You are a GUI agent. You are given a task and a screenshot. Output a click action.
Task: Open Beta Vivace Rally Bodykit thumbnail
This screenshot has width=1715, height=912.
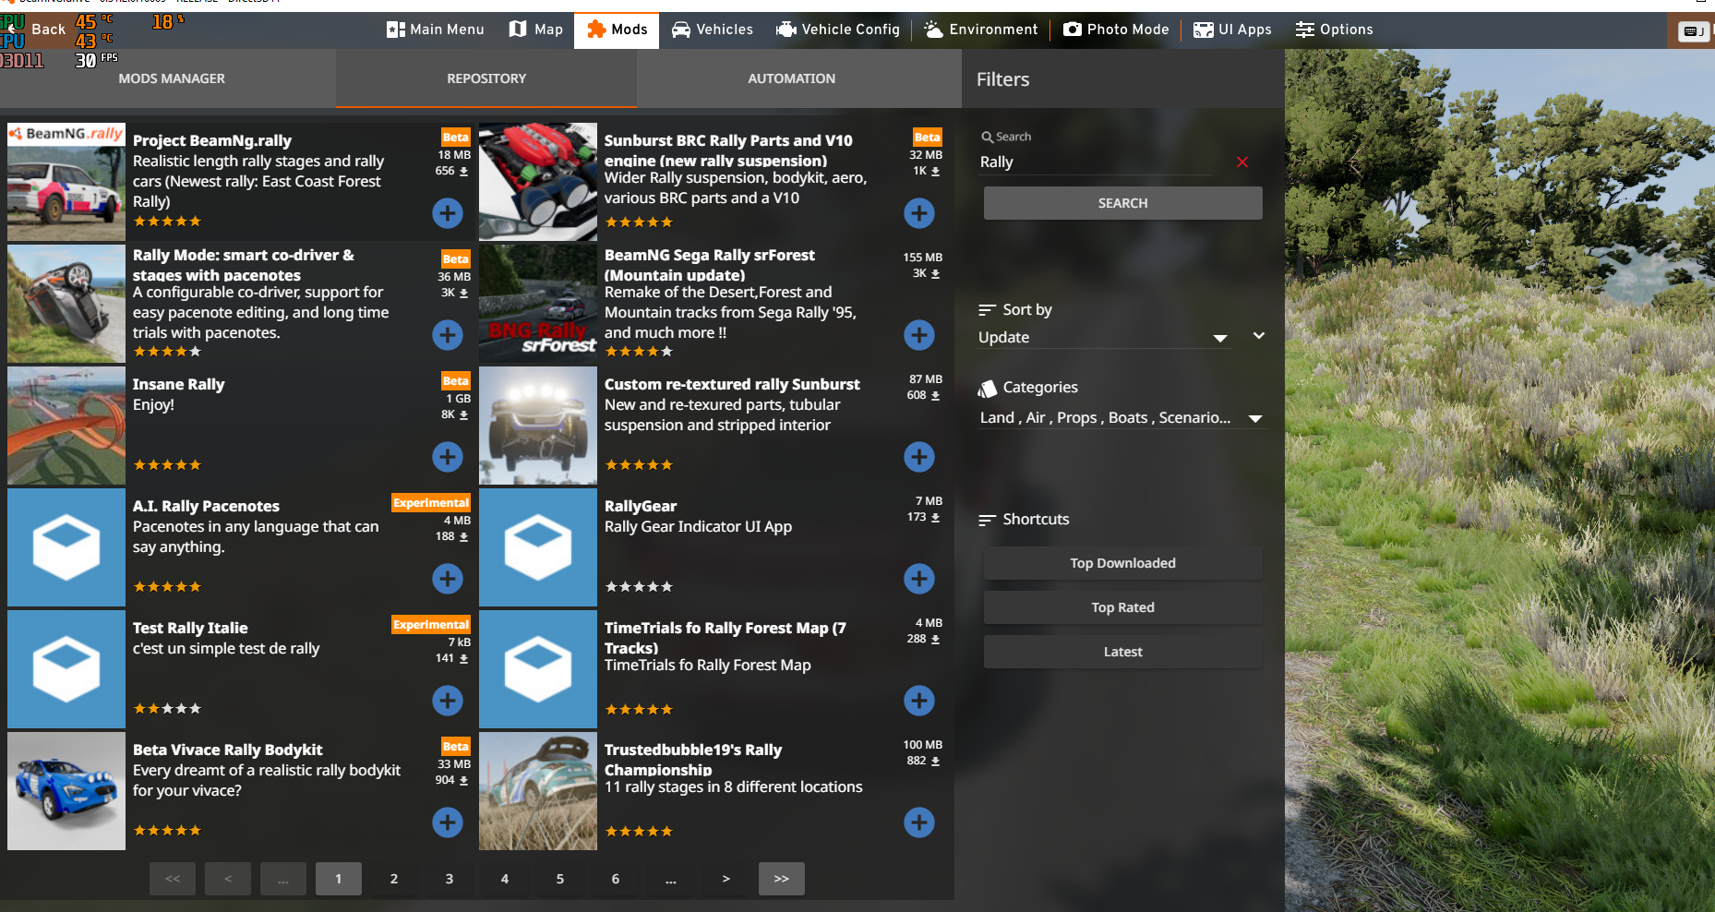click(66, 791)
